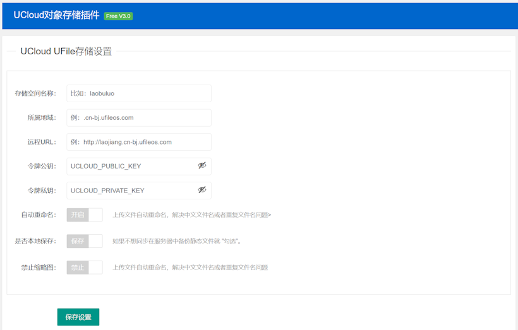
Task: Reveal the token private key via eye icon
Action: coord(202,190)
